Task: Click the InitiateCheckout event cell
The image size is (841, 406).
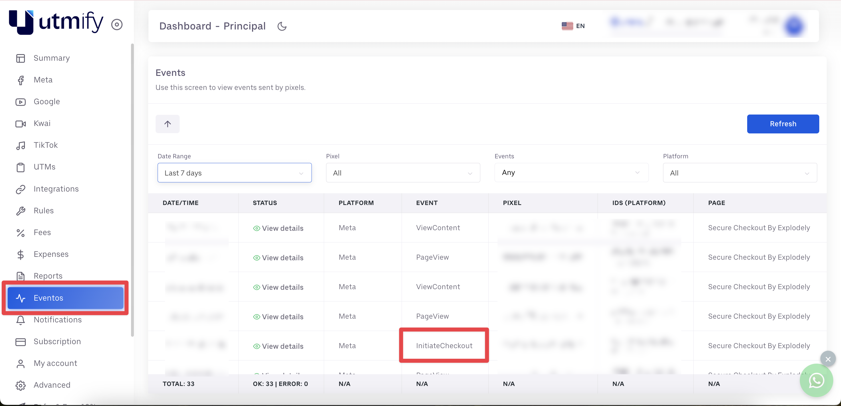Action: [x=444, y=346]
